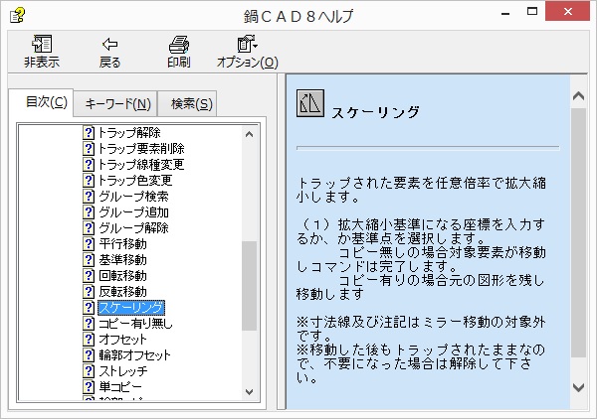Image resolution: width=597 pixels, height=419 pixels.
Task: Click the question icon beside 回転移動
Action: click(89, 275)
